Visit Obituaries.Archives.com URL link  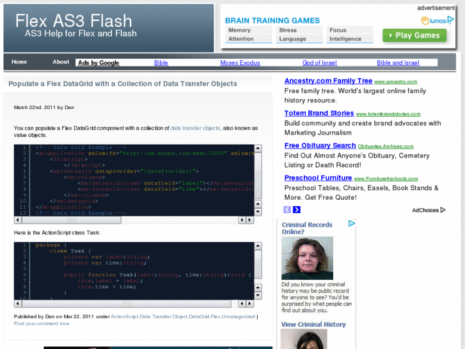(x=386, y=147)
